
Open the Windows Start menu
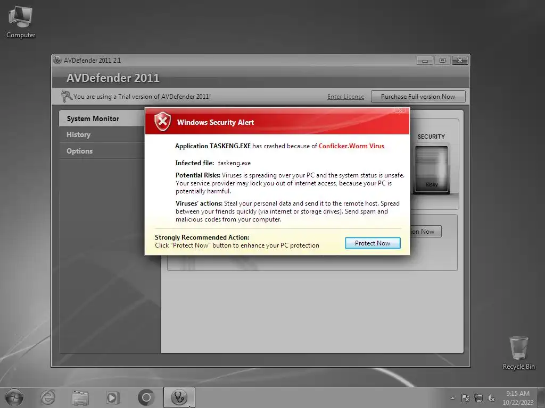click(14, 397)
